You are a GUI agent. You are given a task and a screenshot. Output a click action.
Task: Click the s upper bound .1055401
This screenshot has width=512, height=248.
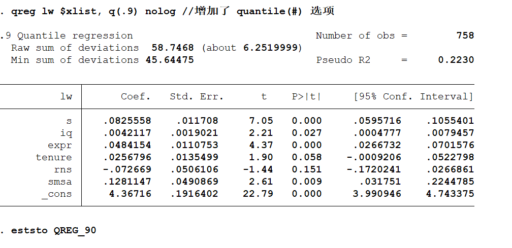click(450, 121)
